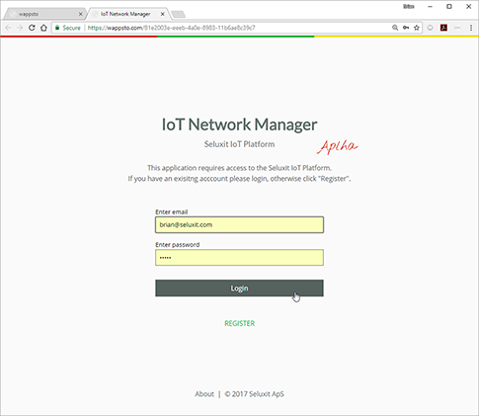
Task: Click the IoT Network Manager heading
Action: click(x=239, y=125)
